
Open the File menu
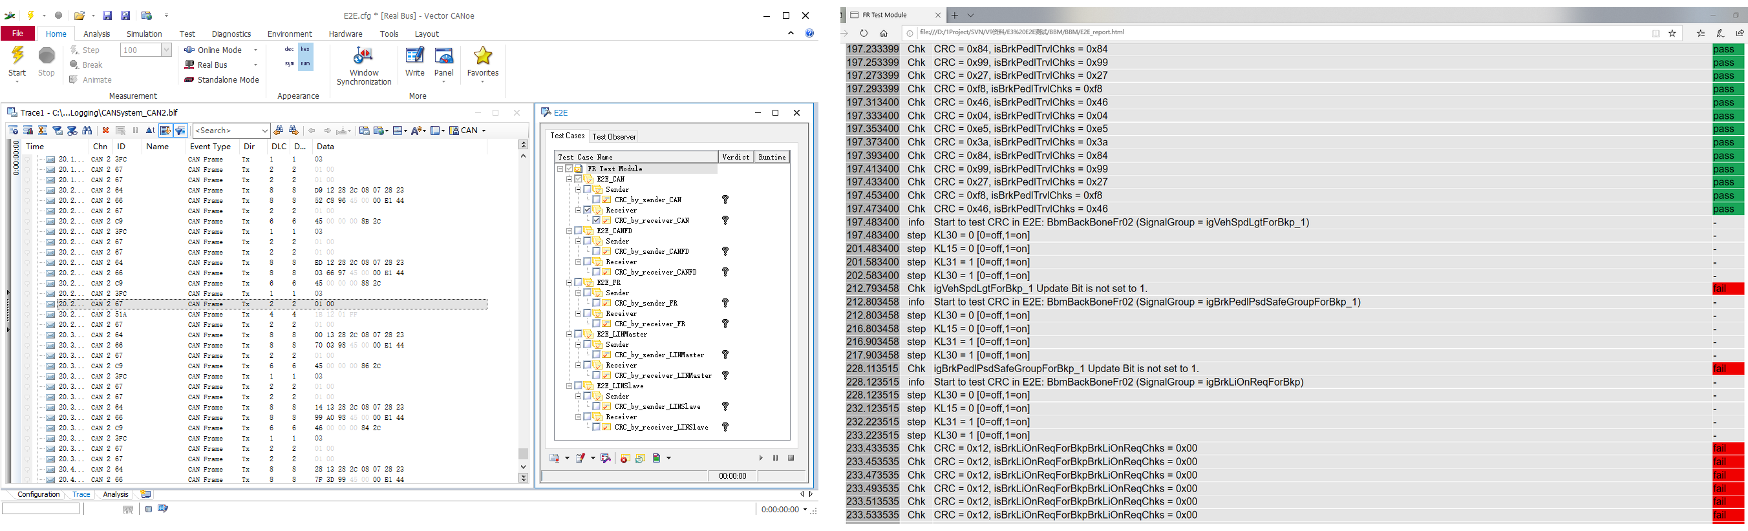(x=17, y=33)
